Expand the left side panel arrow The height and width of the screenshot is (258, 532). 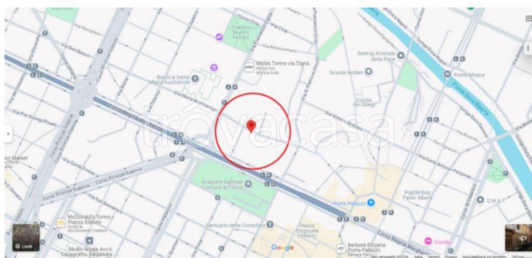(x=8, y=134)
